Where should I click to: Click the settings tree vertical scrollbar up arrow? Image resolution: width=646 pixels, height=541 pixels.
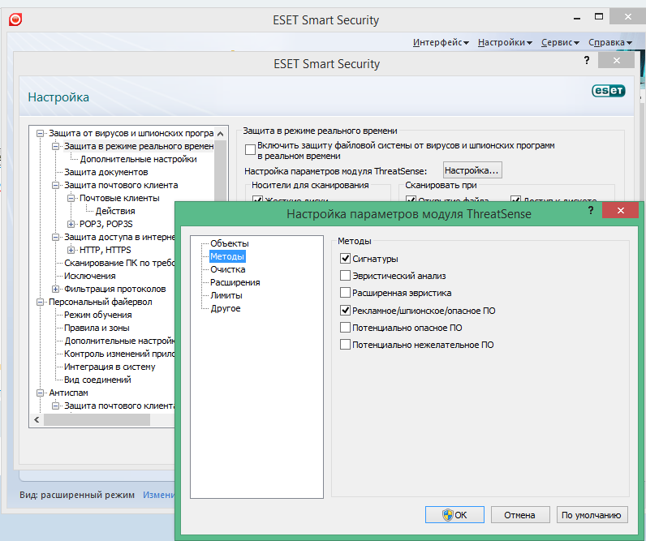pyautogui.click(x=221, y=134)
